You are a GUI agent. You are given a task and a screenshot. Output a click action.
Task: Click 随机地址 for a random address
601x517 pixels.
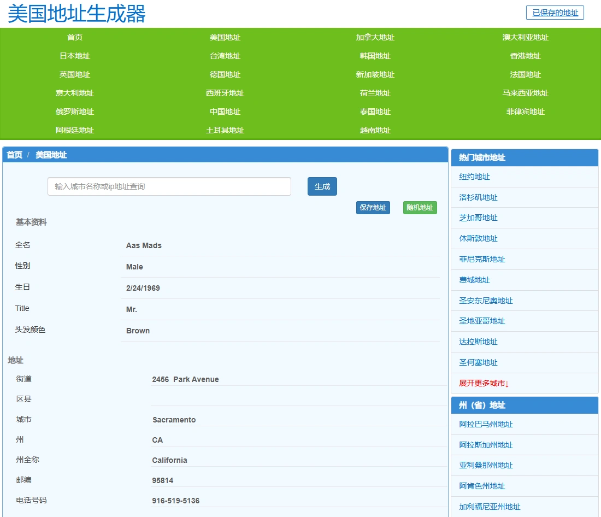coord(420,208)
